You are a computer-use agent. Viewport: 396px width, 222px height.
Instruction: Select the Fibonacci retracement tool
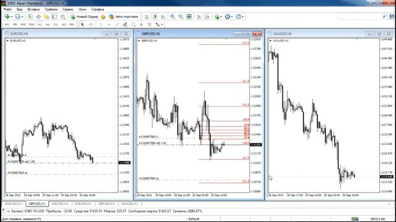click(x=133, y=25)
